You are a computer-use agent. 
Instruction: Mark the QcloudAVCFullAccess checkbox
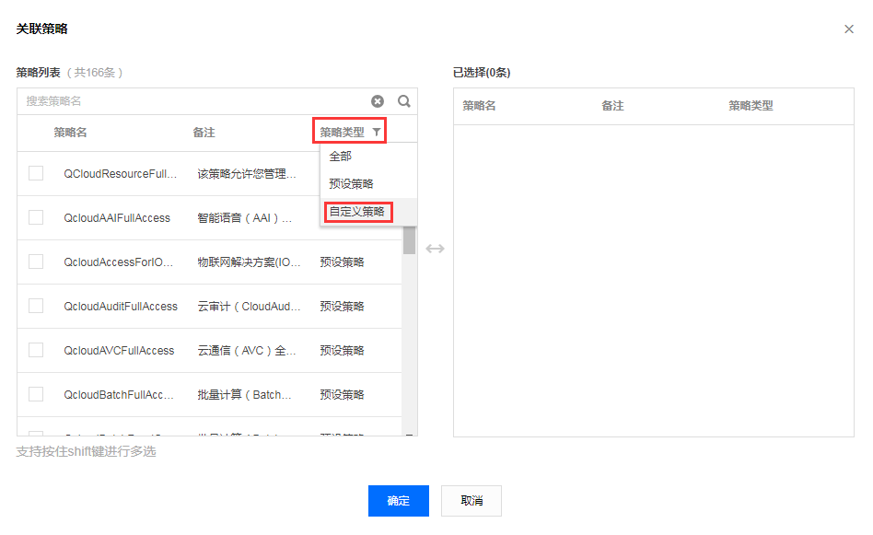click(36, 350)
